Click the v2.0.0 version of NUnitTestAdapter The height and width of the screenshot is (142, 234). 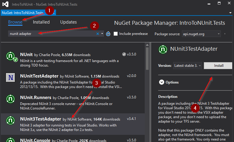(132, 76)
